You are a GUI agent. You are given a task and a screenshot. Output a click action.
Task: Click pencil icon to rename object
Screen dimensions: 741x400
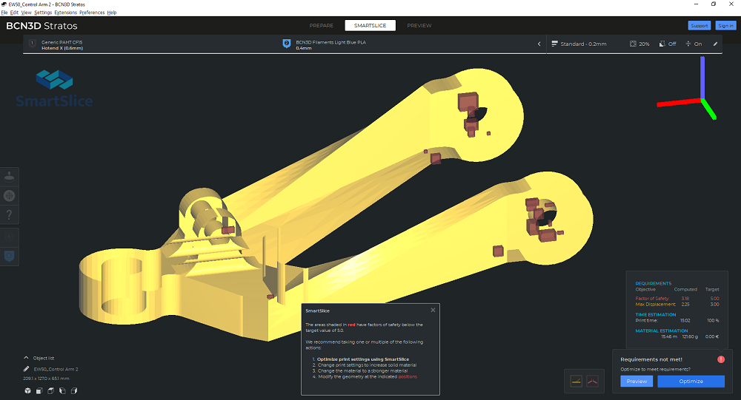tap(27, 370)
